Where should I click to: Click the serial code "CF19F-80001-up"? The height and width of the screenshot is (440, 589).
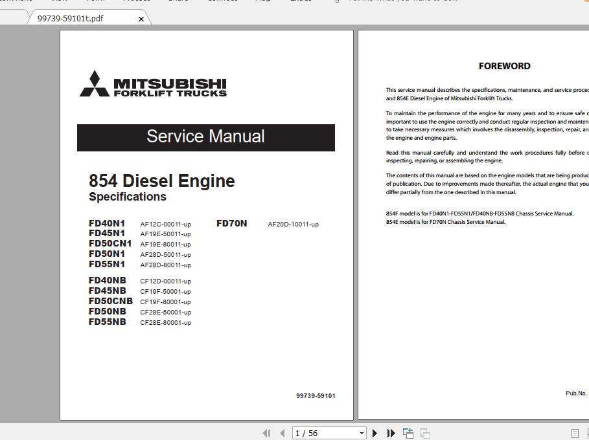[x=166, y=302]
